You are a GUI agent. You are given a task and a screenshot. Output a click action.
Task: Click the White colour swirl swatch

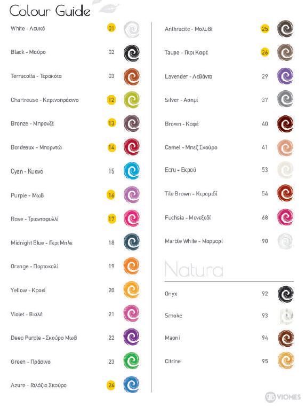click(x=132, y=29)
